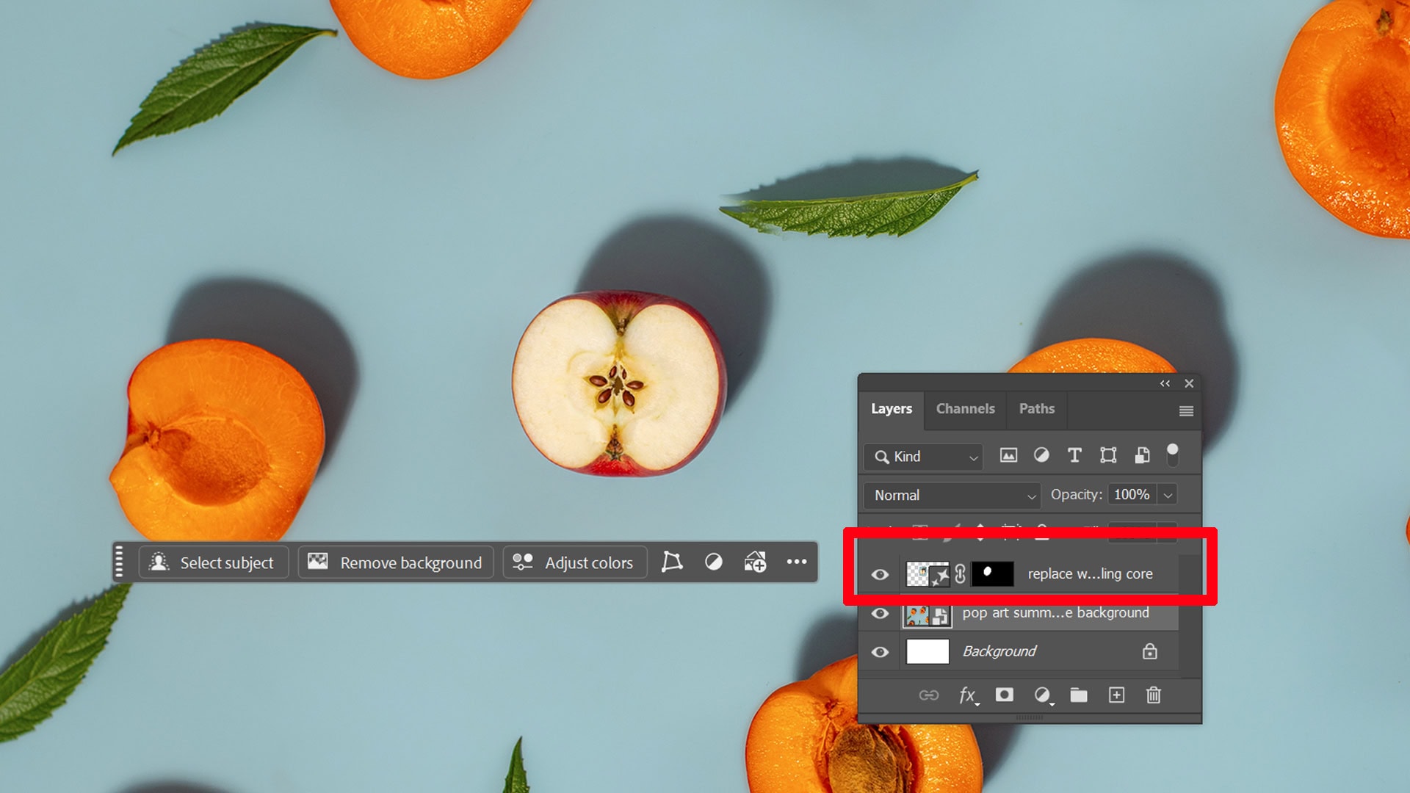Click the delete layer trash icon
Image resolution: width=1410 pixels, height=793 pixels.
click(x=1153, y=695)
